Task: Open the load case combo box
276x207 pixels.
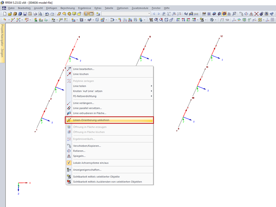Action: click(126, 14)
